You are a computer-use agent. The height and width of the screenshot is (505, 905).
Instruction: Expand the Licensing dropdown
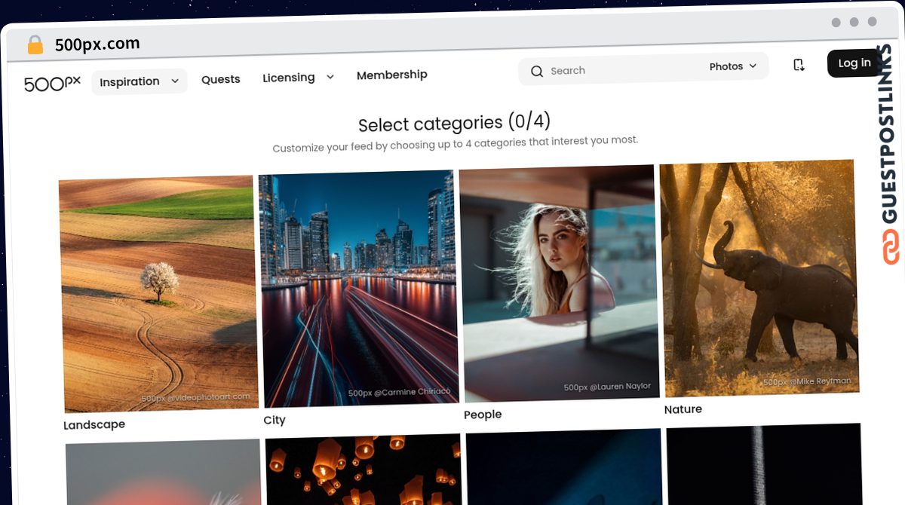coord(298,78)
